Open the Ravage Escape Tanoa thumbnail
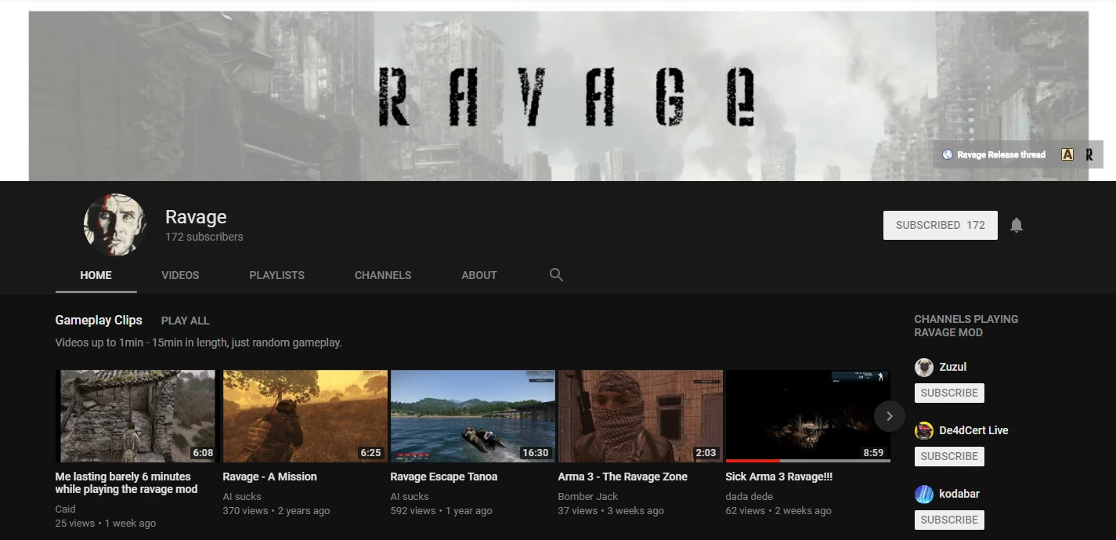The image size is (1116, 540). [x=472, y=416]
